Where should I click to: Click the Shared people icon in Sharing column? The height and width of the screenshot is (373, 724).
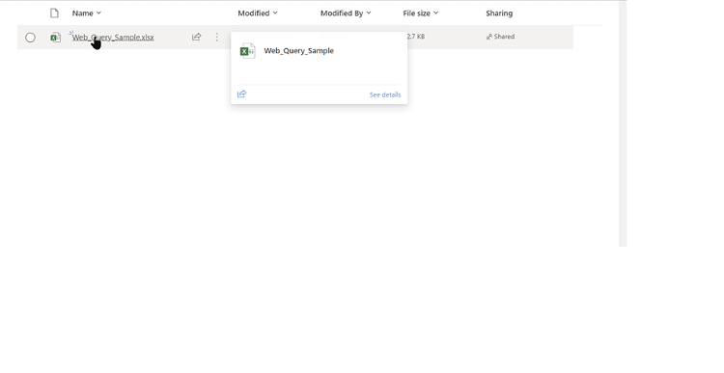coord(489,37)
